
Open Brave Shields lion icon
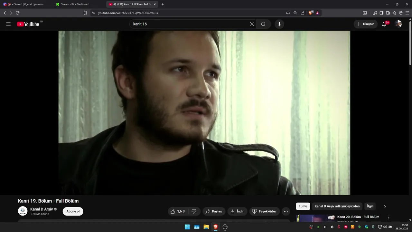(311, 13)
